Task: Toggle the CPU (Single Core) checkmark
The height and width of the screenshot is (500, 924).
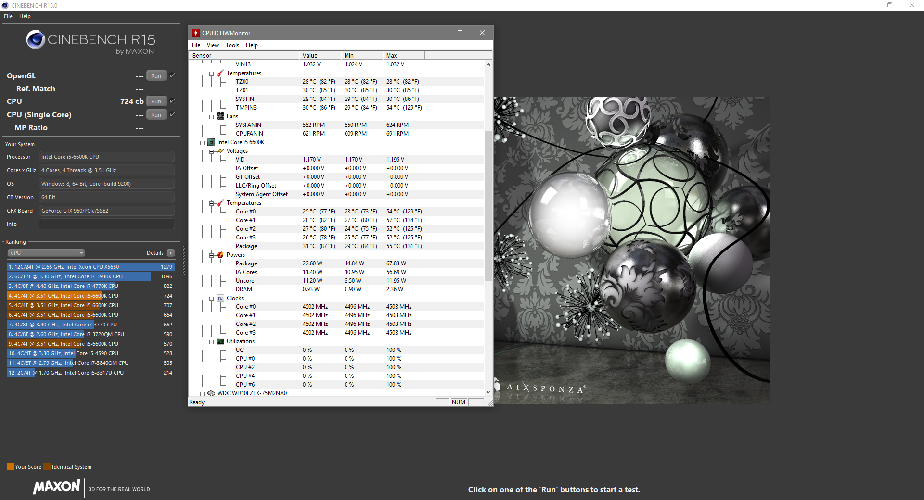Action: 173,114
